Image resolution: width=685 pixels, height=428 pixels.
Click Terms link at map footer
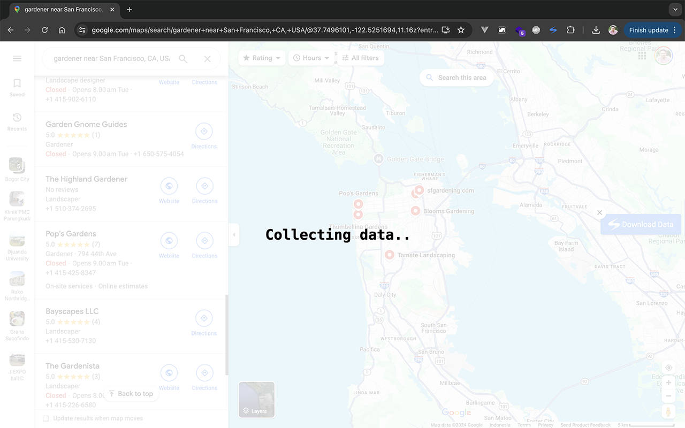pyautogui.click(x=524, y=425)
